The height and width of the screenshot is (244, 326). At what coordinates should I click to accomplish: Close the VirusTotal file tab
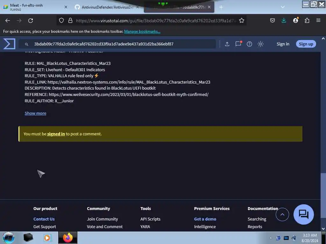(209, 7)
